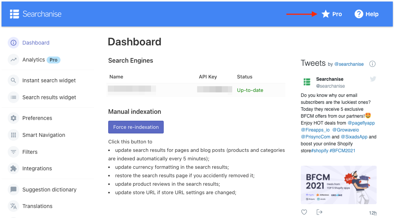The height and width of the screenshot is (218, 394).
Task: Click the Twitter bird icon in tweet
Action: (373, 79)
